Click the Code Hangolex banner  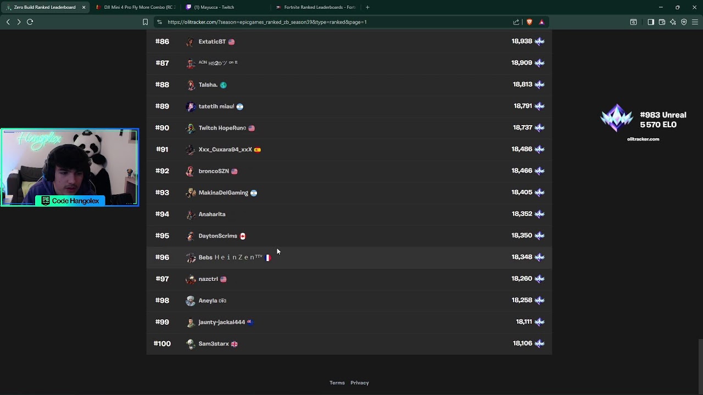[70, 201]
